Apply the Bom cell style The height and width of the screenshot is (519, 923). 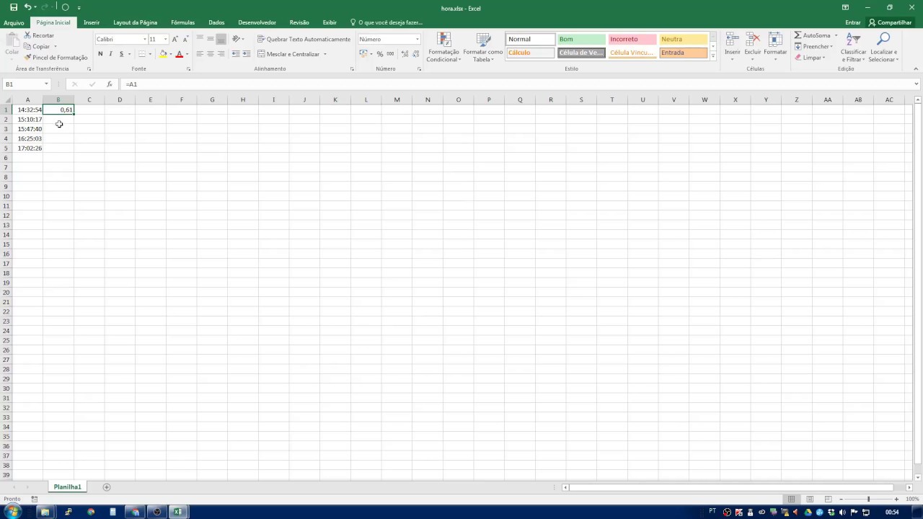coord(580,39)
